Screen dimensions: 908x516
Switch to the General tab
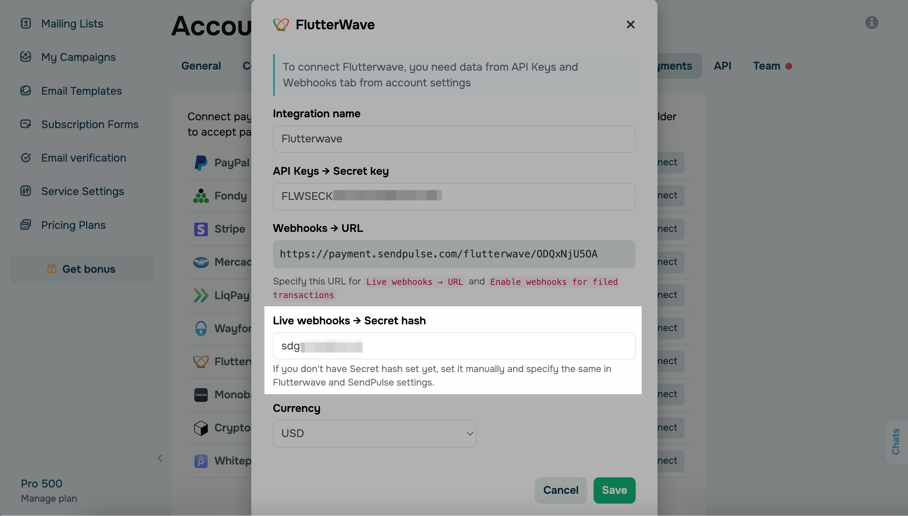pyautogui.click(x=201, y=66)
